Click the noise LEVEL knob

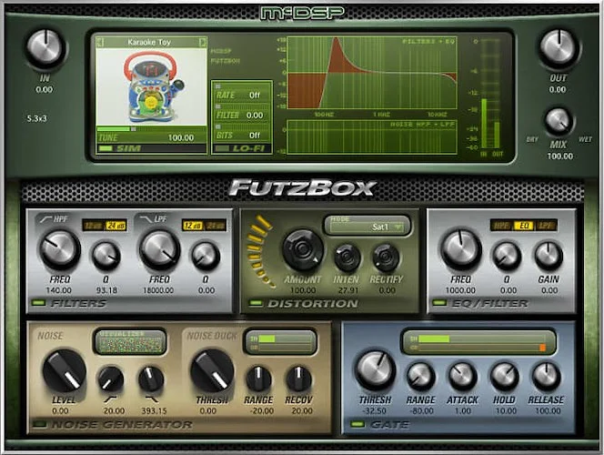pyautogui.click(x=64, y=370)
